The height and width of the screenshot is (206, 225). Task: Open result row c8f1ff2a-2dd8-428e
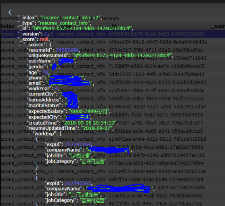113,179
